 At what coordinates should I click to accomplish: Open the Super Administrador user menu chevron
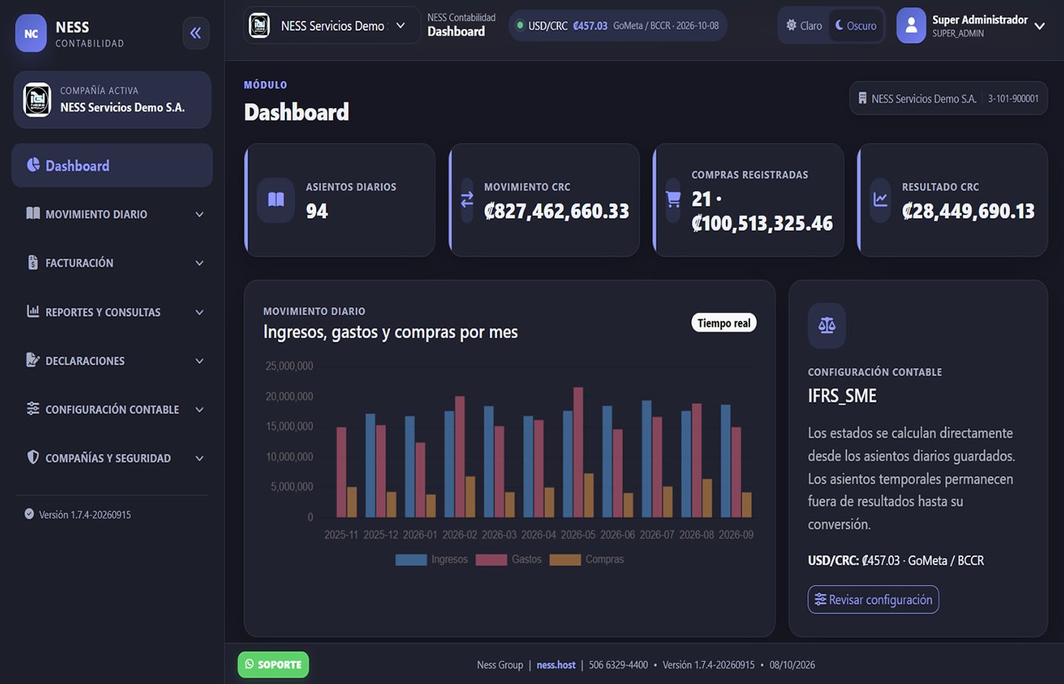point(1040,26)
